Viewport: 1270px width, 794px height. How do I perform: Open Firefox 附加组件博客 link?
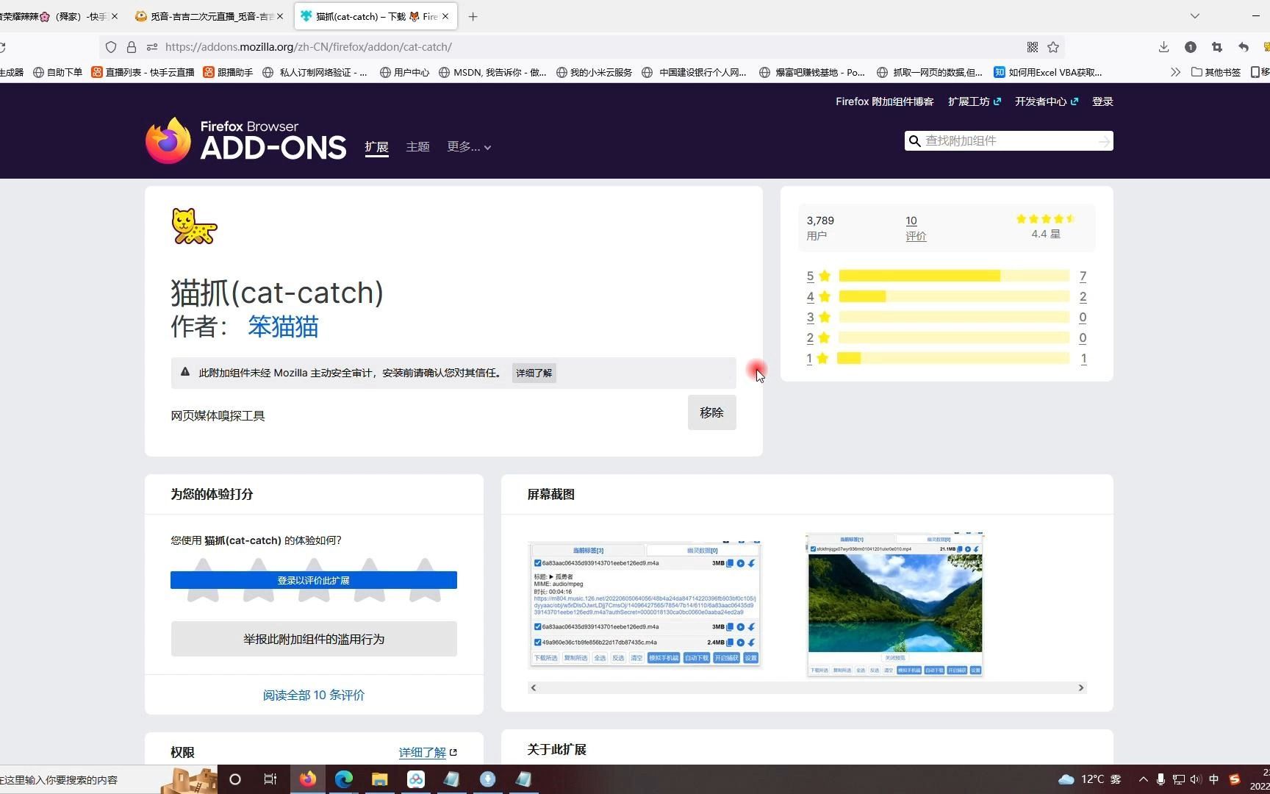[x=884, y=101]
